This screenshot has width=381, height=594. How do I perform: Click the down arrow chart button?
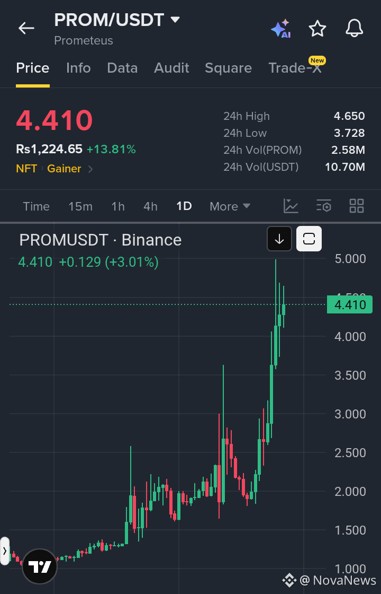click(x=279, y=239)
